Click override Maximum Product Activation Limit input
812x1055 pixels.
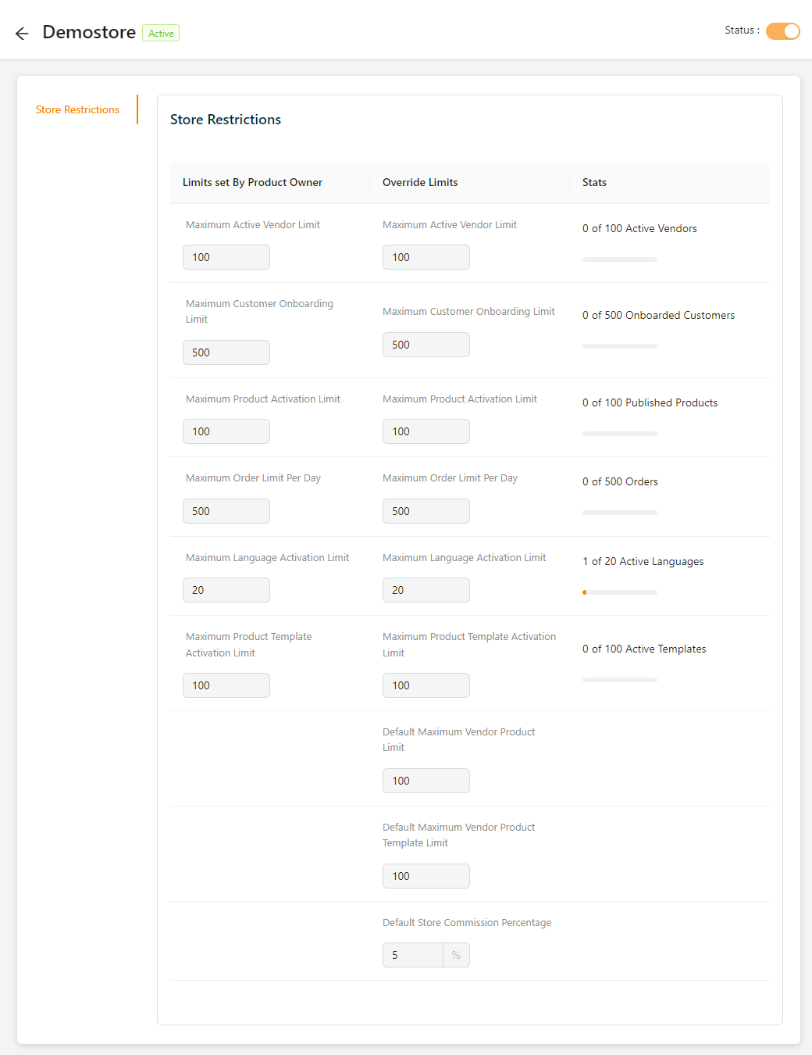426,431
